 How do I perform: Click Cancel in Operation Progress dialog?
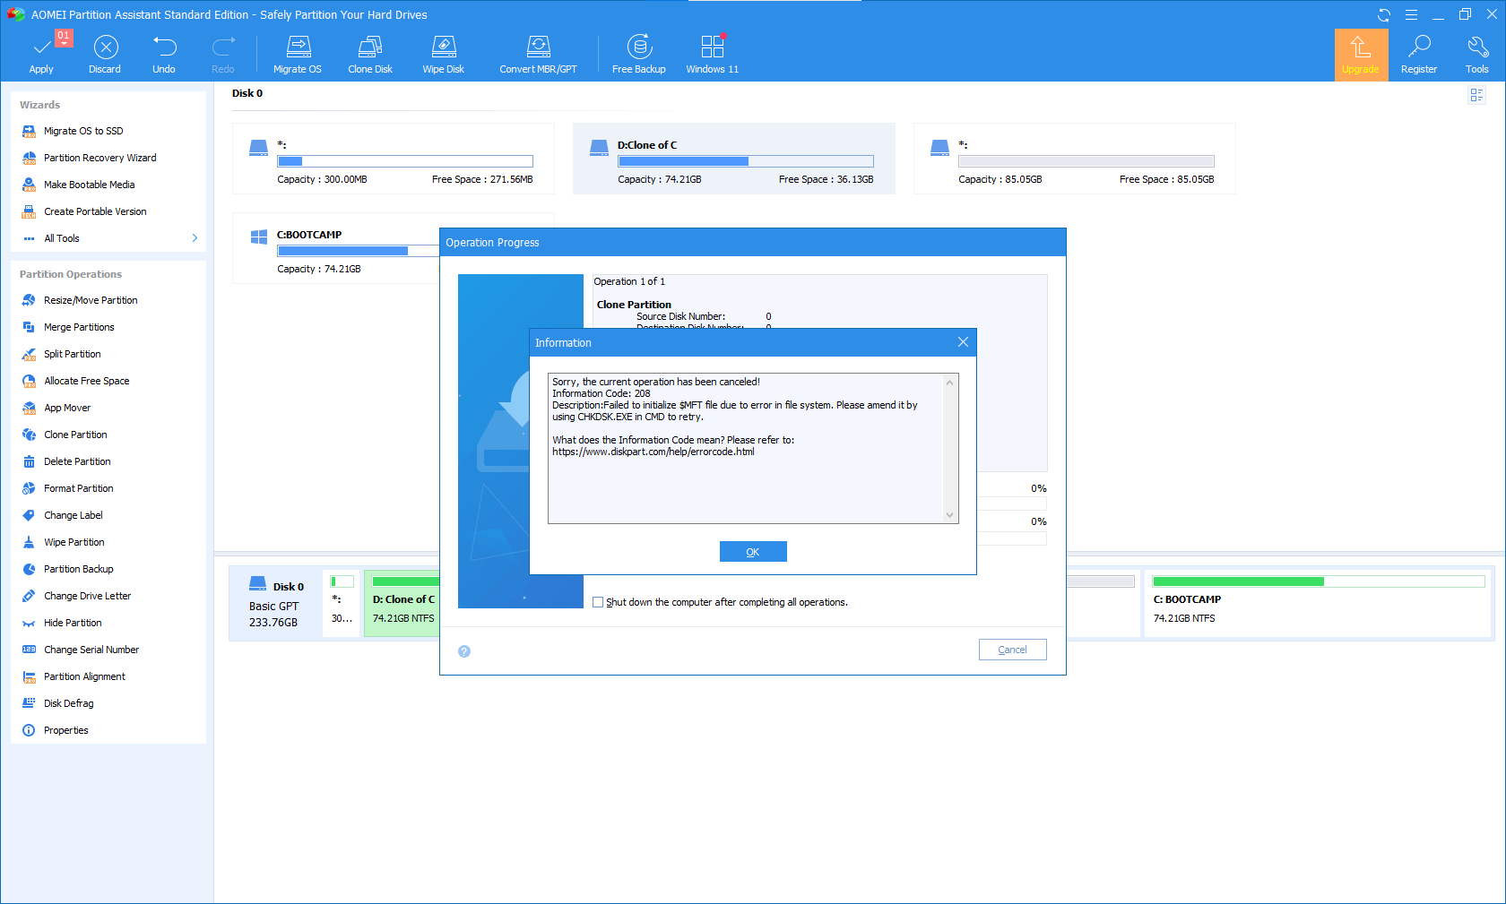(x=1013, y=650)
